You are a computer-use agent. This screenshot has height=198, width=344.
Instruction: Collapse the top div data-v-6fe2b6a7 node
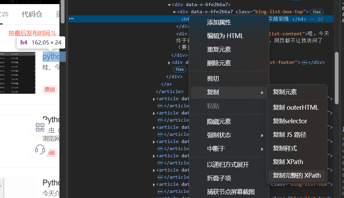pos(169,5)
